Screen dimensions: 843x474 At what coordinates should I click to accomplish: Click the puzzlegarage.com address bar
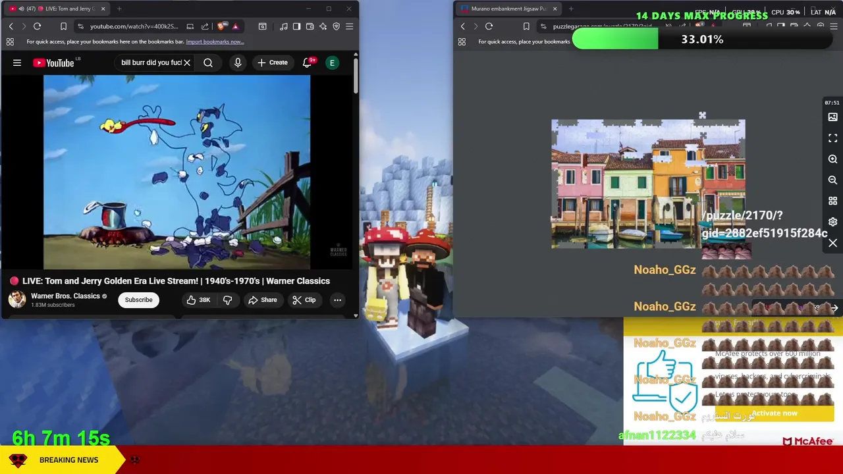pyautogui.click(x=603, y=26)
